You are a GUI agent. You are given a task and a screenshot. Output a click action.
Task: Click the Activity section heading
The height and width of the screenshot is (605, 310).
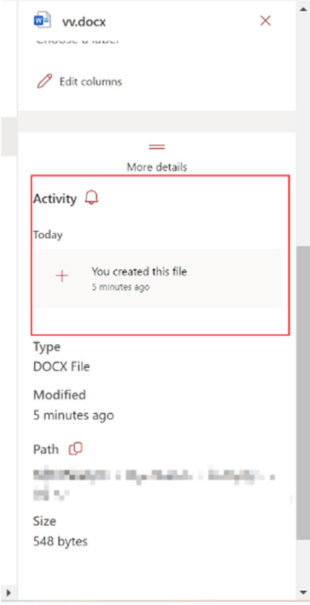55,199
